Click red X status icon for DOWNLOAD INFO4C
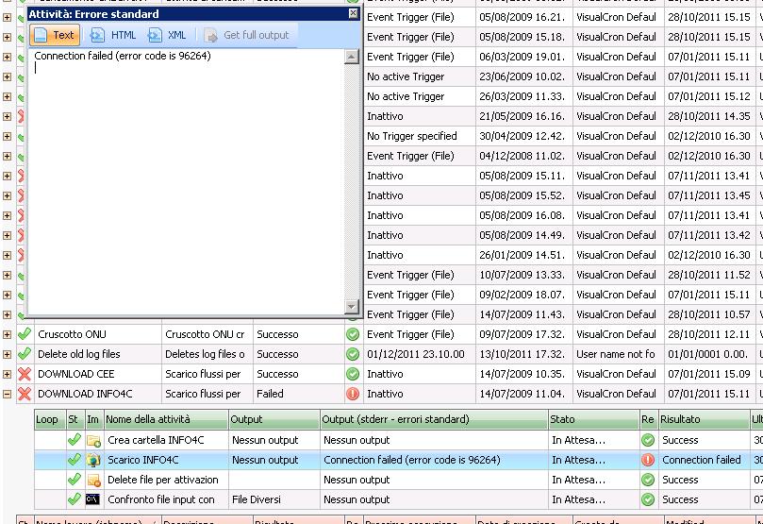The image size is (763, 524). [x=25, y=394]
